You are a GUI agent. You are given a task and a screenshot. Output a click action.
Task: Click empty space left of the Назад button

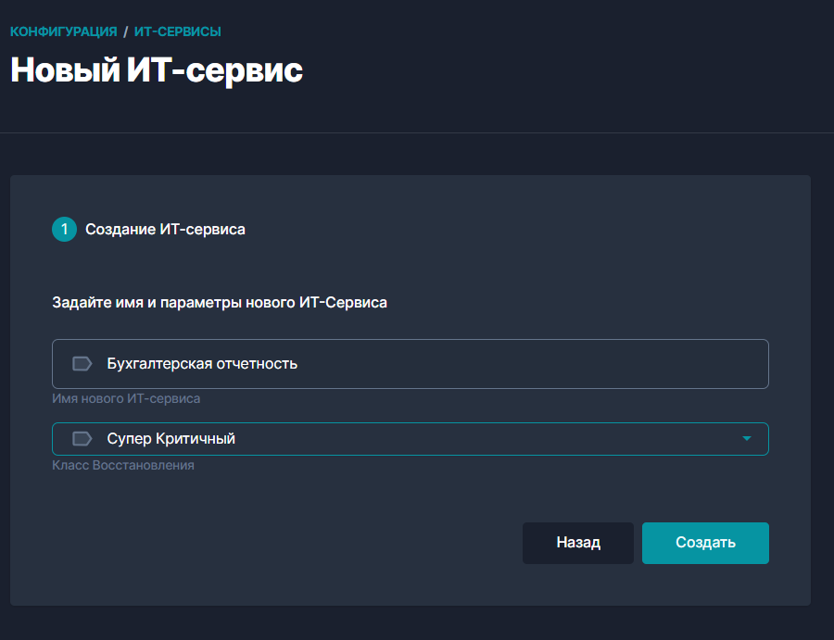[278, 543]
